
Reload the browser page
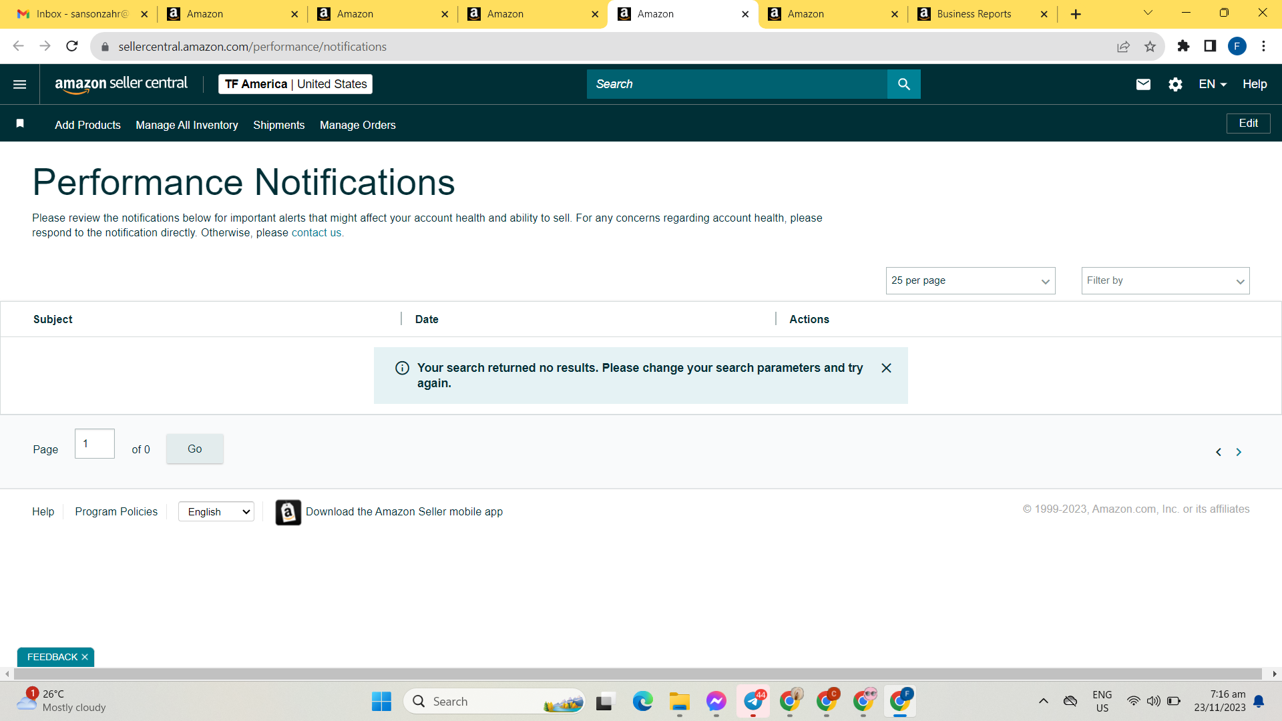[72, 46]
